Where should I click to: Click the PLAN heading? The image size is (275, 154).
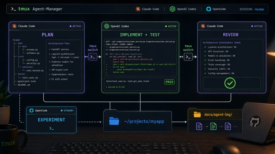(47, 35)
